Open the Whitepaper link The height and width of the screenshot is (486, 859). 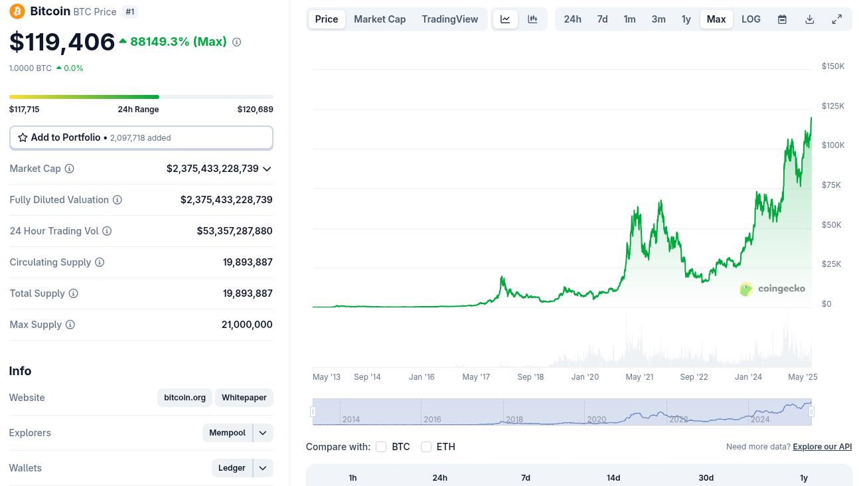pos(244,398)
